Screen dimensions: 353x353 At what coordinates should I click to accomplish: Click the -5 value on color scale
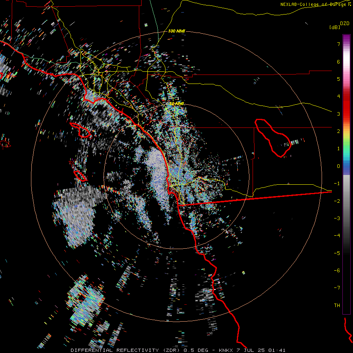click(337, 253)
